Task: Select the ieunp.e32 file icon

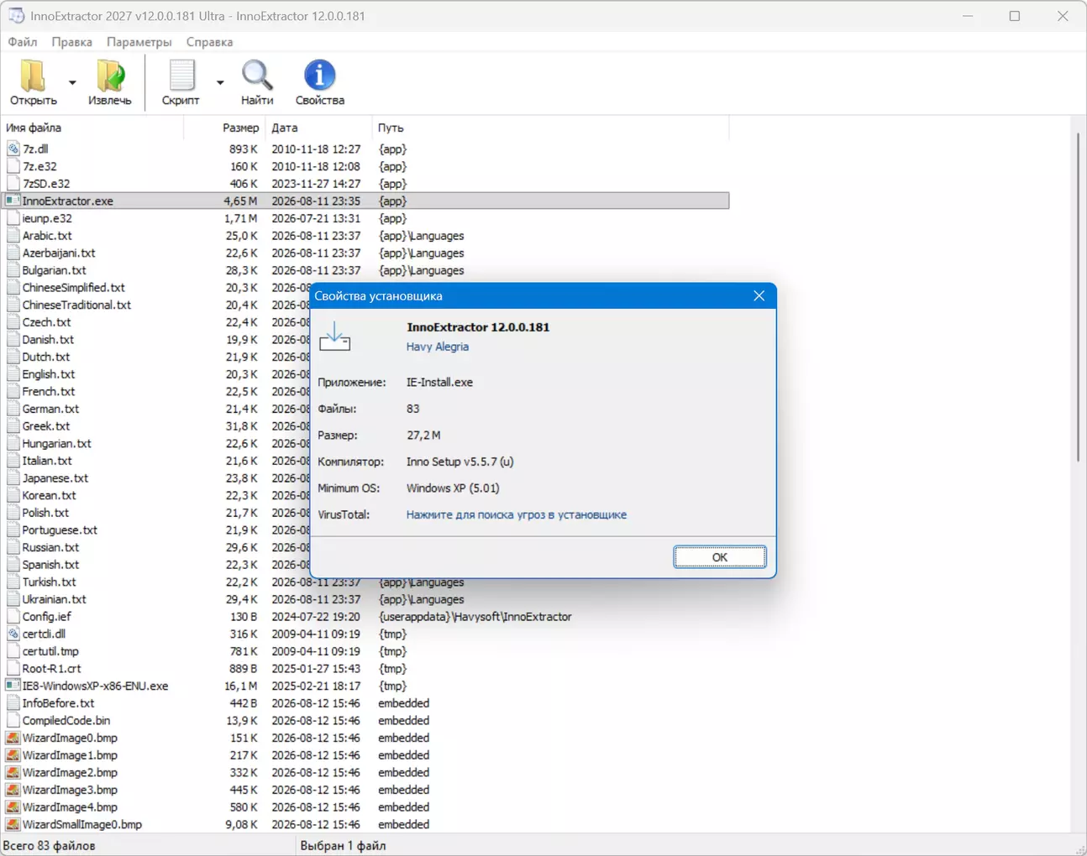Action: click(x=13, y=218)
